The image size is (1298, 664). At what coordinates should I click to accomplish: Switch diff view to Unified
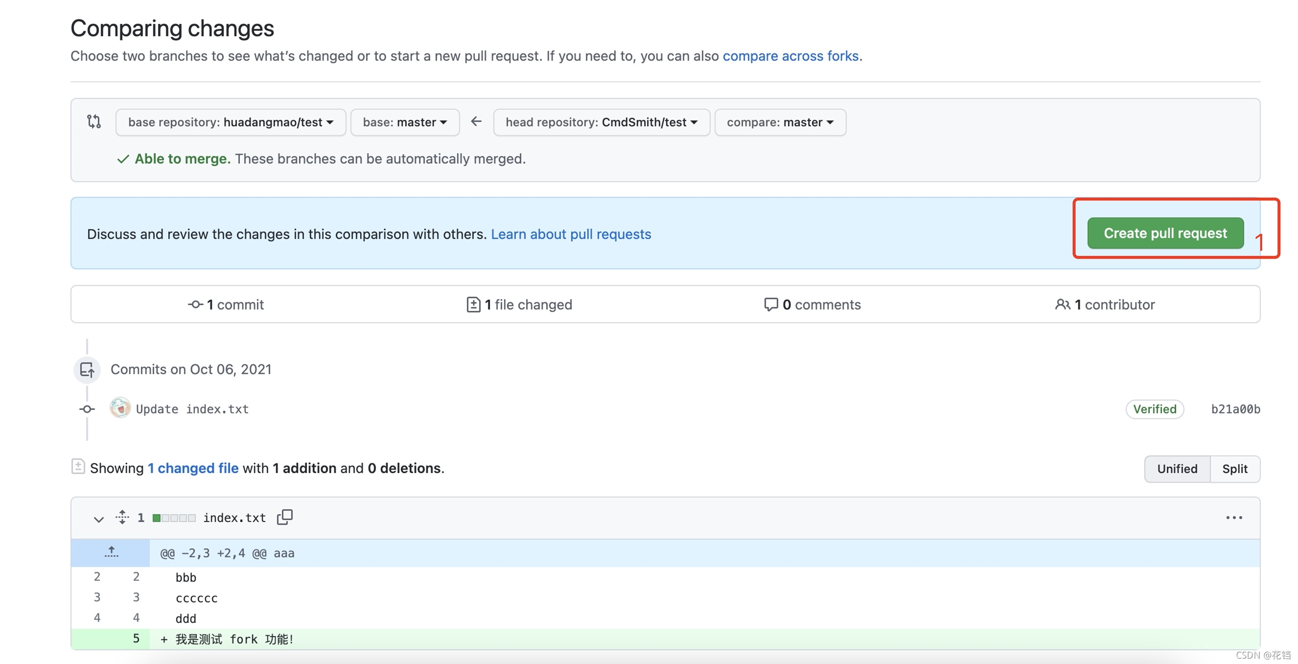[x=1177, y=469]
